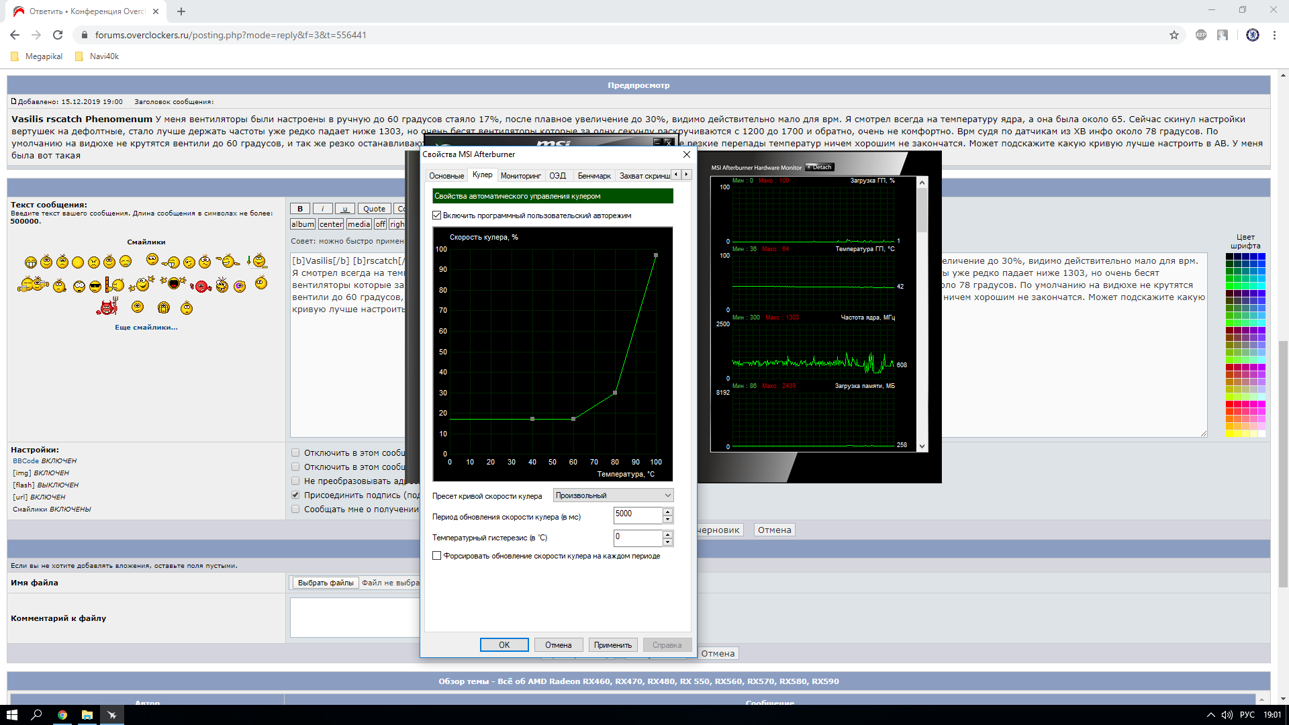Uncheck the attach signature option
Screen dimensions: 1289x725
coord(295,495)
